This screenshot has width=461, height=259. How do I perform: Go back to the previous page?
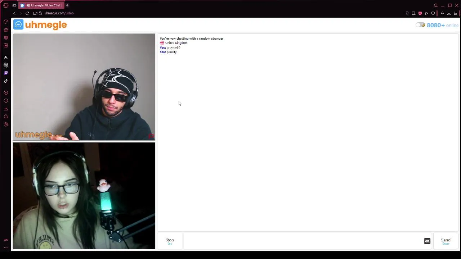tap(14, 13)
